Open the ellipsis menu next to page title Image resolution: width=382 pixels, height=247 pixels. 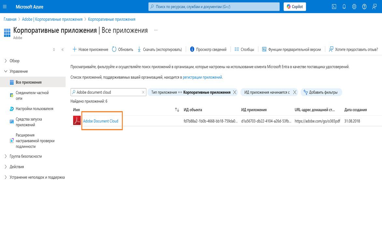pyautogui.click(x=155, y=30)
